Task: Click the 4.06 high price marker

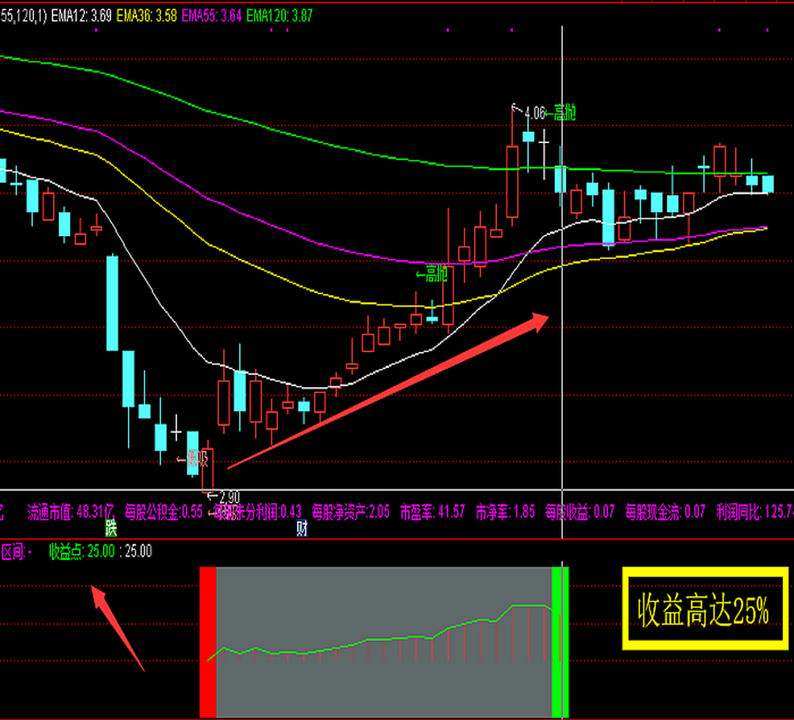Action: click(534, 114)
